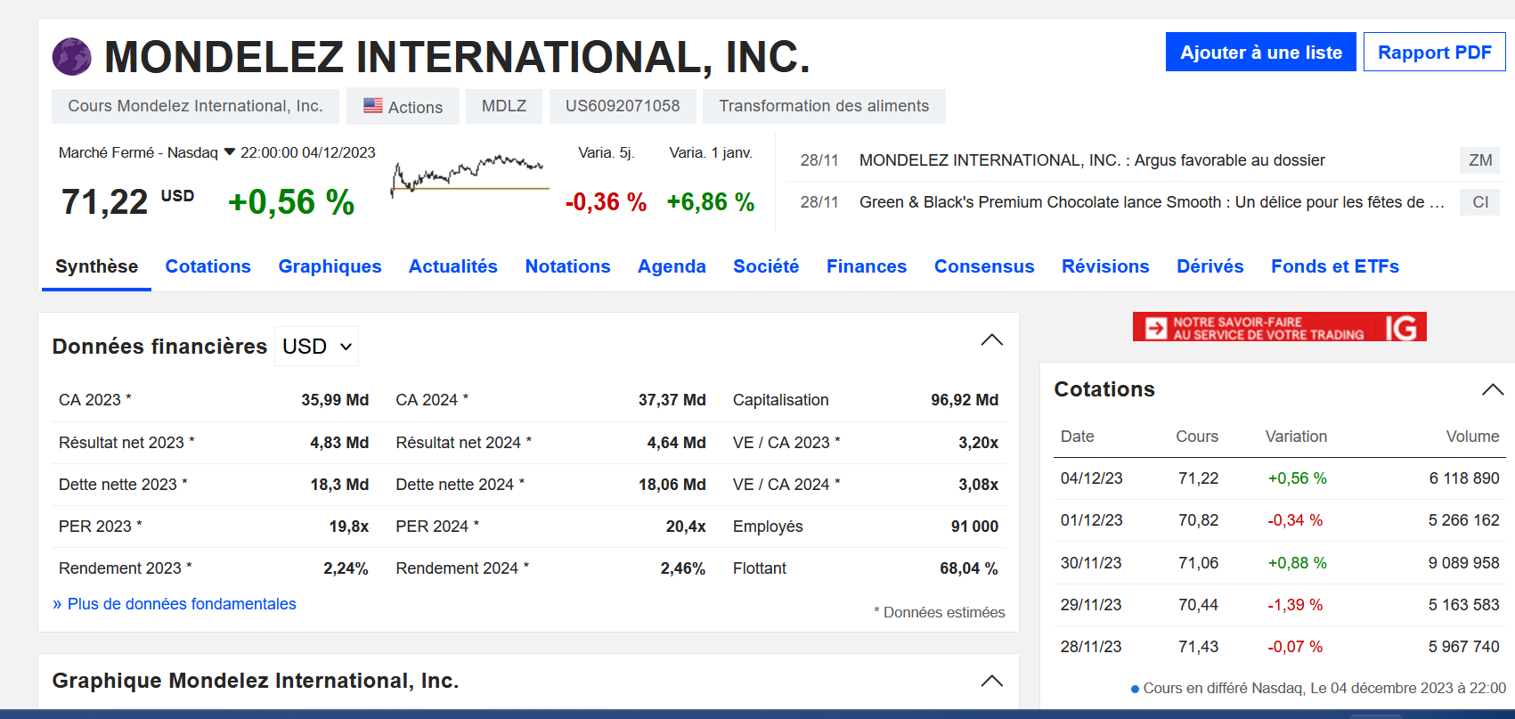
Task: Click the 30/11/23 quote row date
Action: pyautogui.click(x=1091, y=563)
